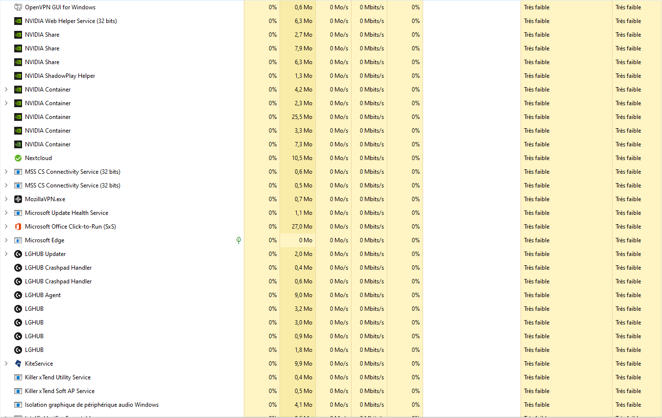Select the 'NVIDIA ShadowPlay Helper' name

pyautogui.click(x=60, y=76)
